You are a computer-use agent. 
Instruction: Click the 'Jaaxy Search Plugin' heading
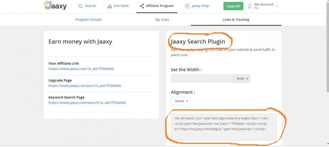tap(198, 41)
